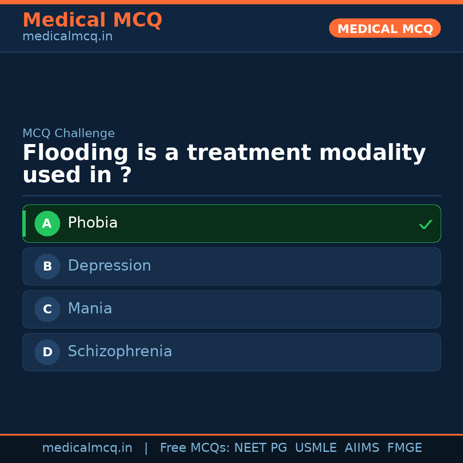Click medicalmcq.in link in the footer

87,448
